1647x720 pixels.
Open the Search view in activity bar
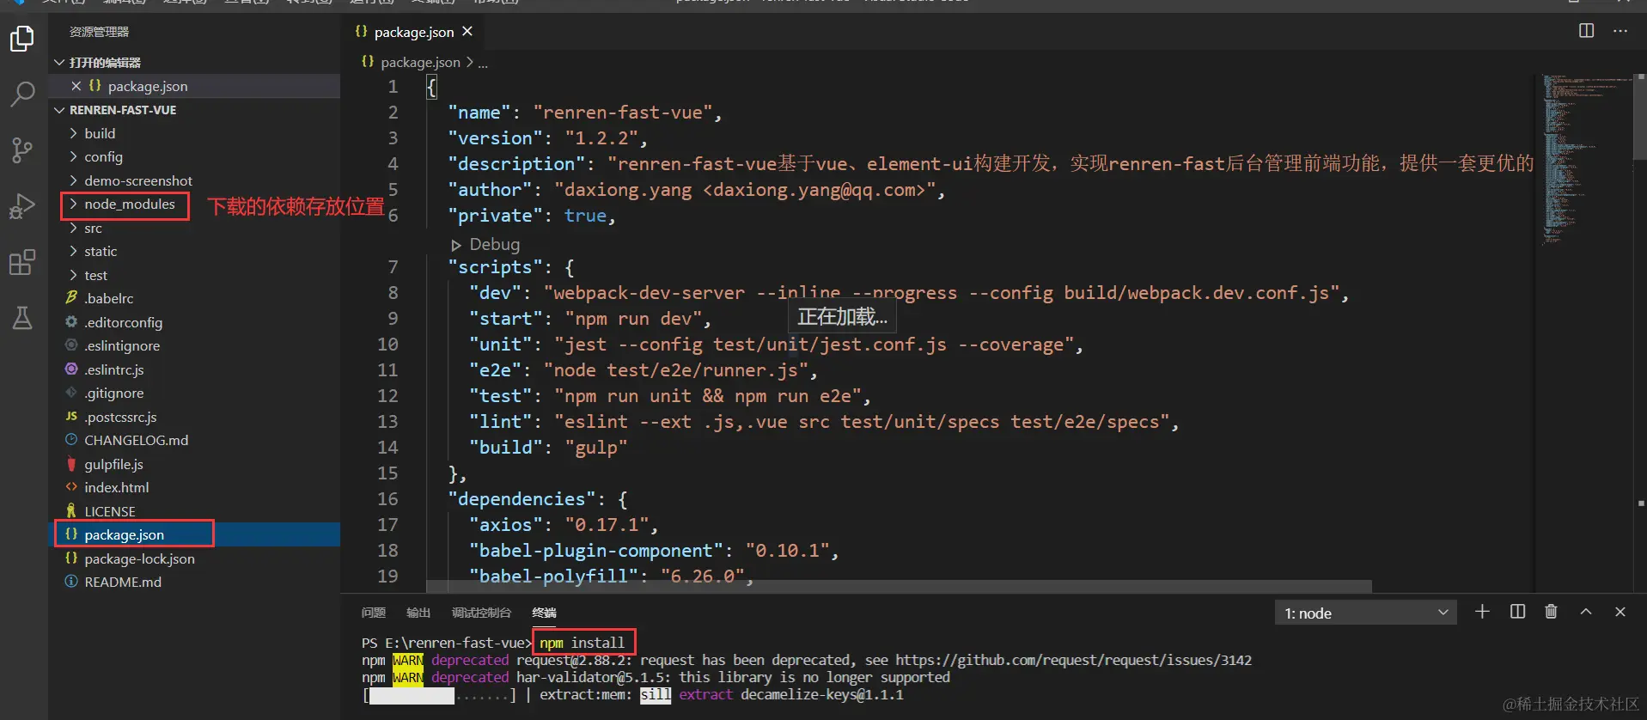tap(22, 94)
